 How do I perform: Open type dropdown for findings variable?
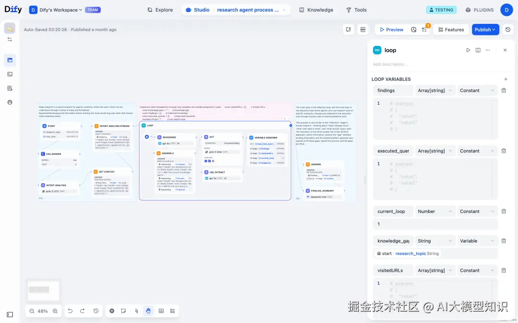[435, 90]
